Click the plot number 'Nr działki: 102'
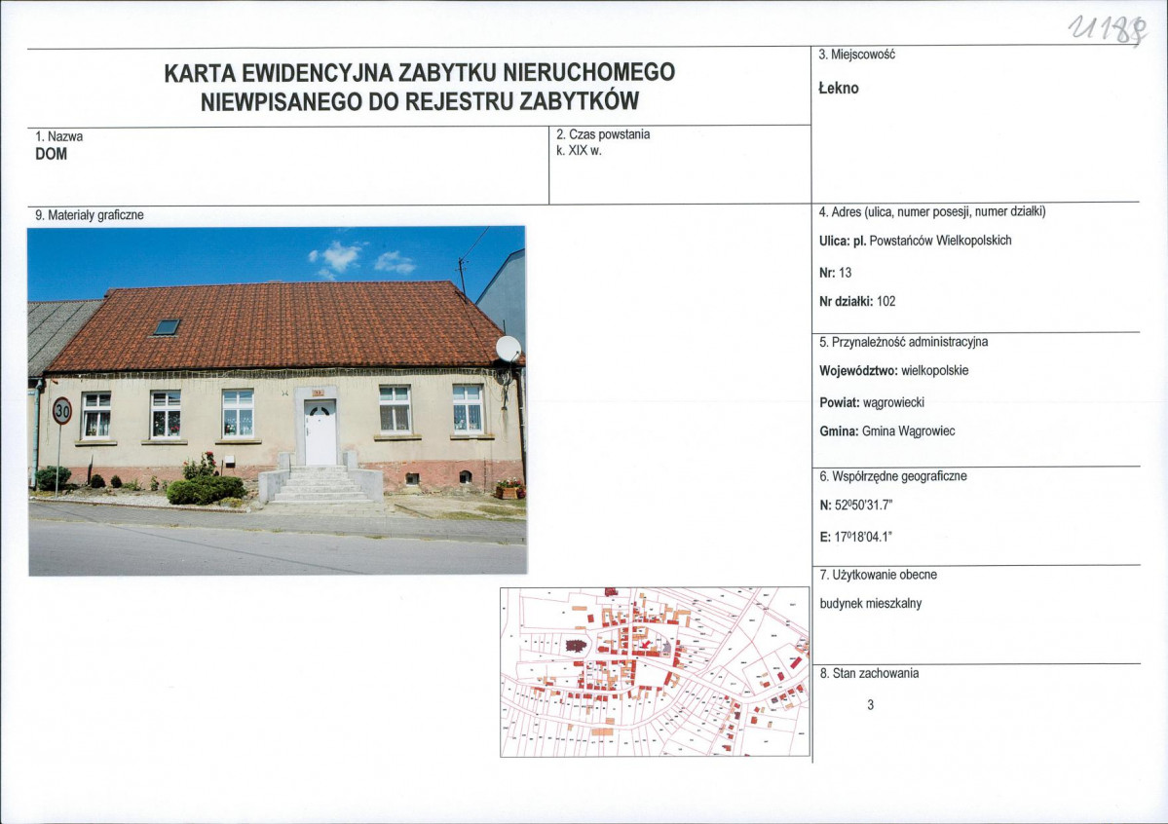Image resolution: width=1168 pixels, height=824 pixels. pyautogui.click(x=857, y=302)
